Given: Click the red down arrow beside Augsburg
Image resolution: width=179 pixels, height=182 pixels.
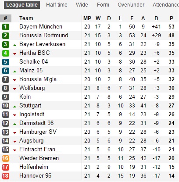Looking at the screenshot, I should [14, 142].
